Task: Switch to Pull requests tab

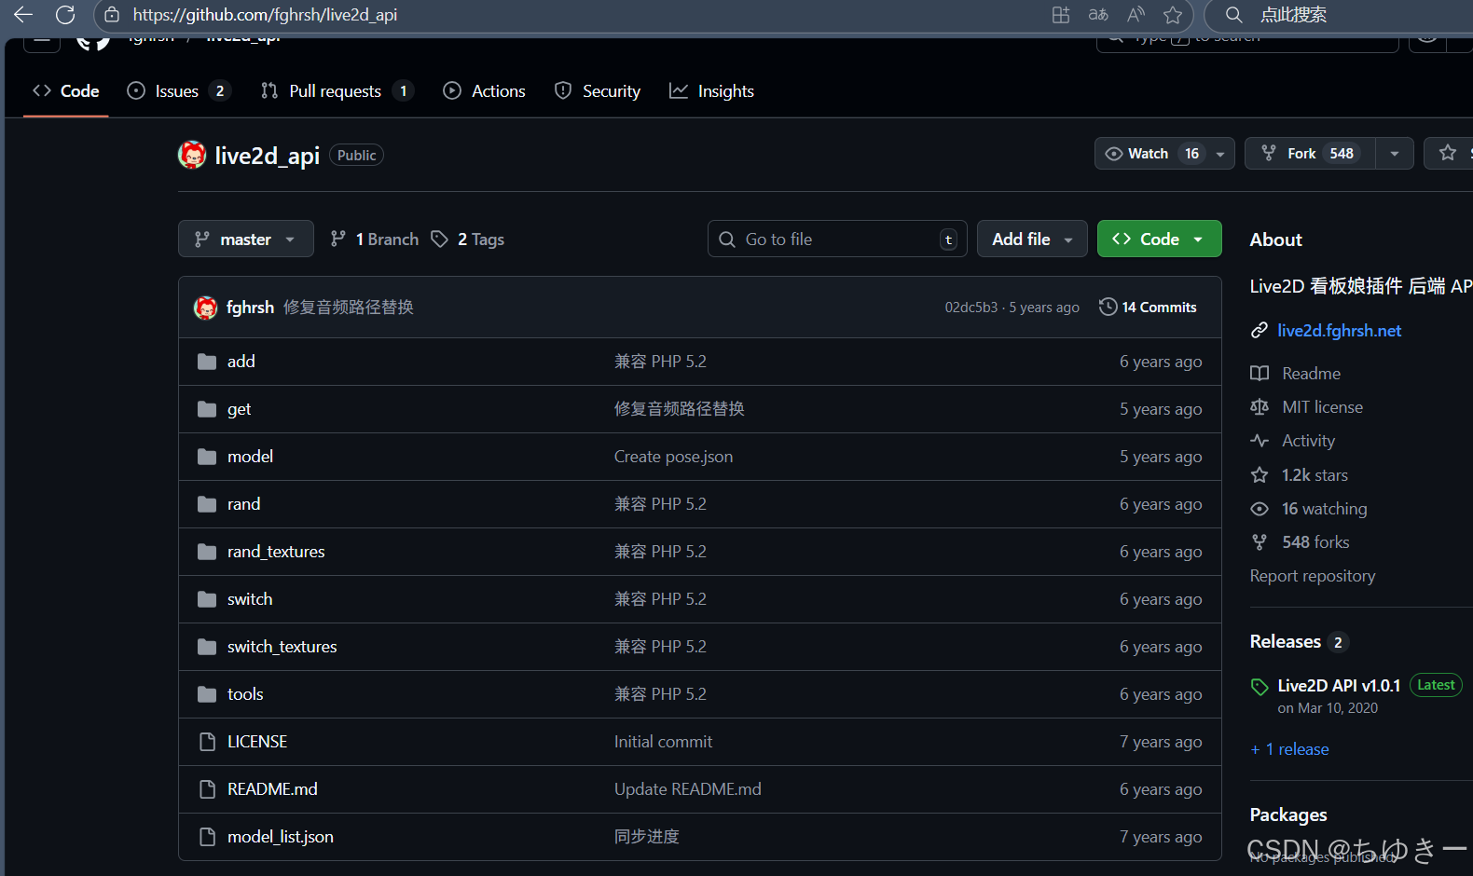Action: click(336, 90)
